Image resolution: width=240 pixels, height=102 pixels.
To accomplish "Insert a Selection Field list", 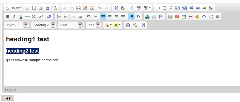I will [191, 8].
